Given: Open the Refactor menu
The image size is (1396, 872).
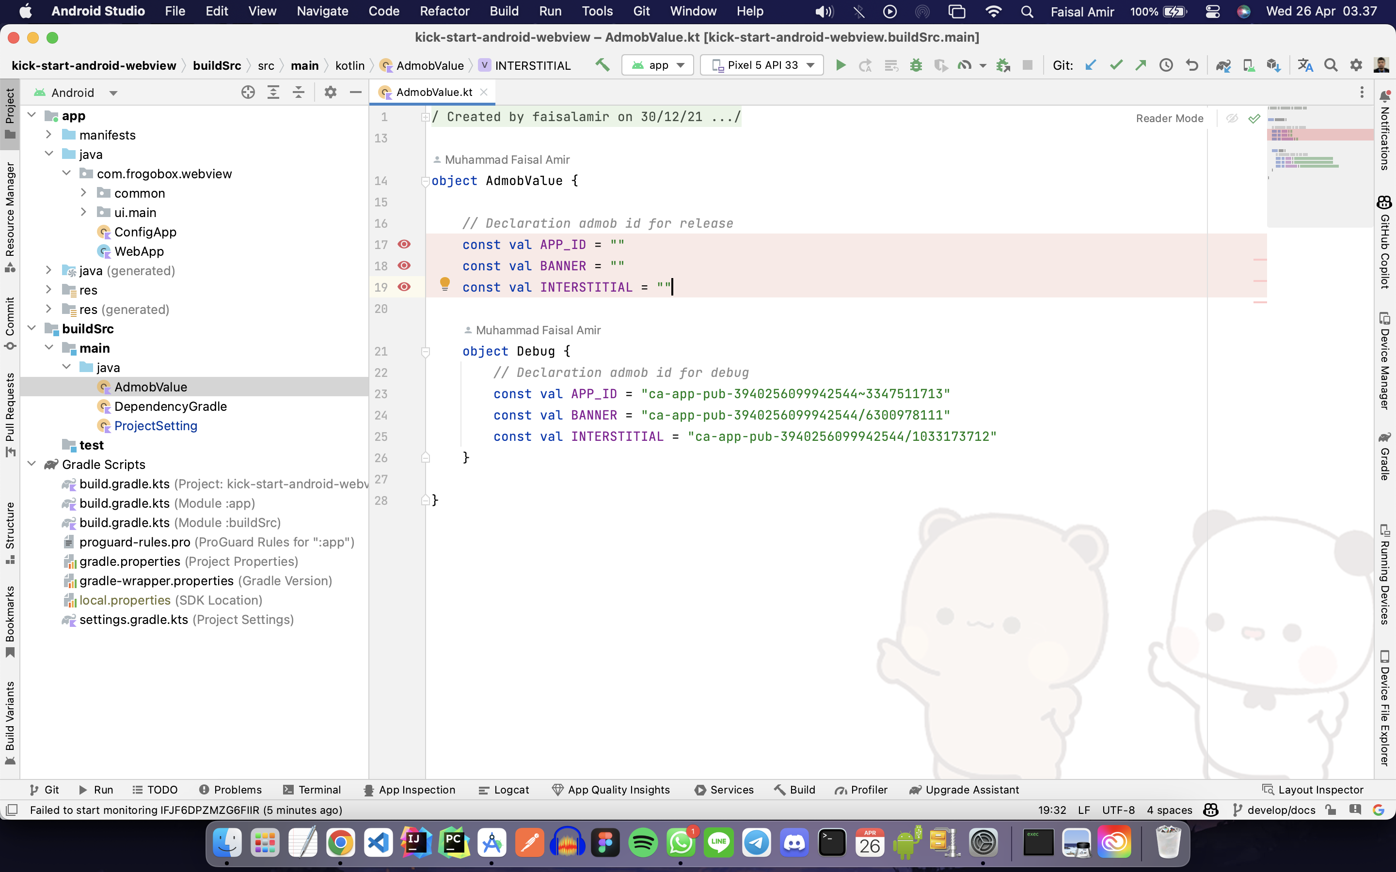Looking at the screenshot, I should point(444,11).
